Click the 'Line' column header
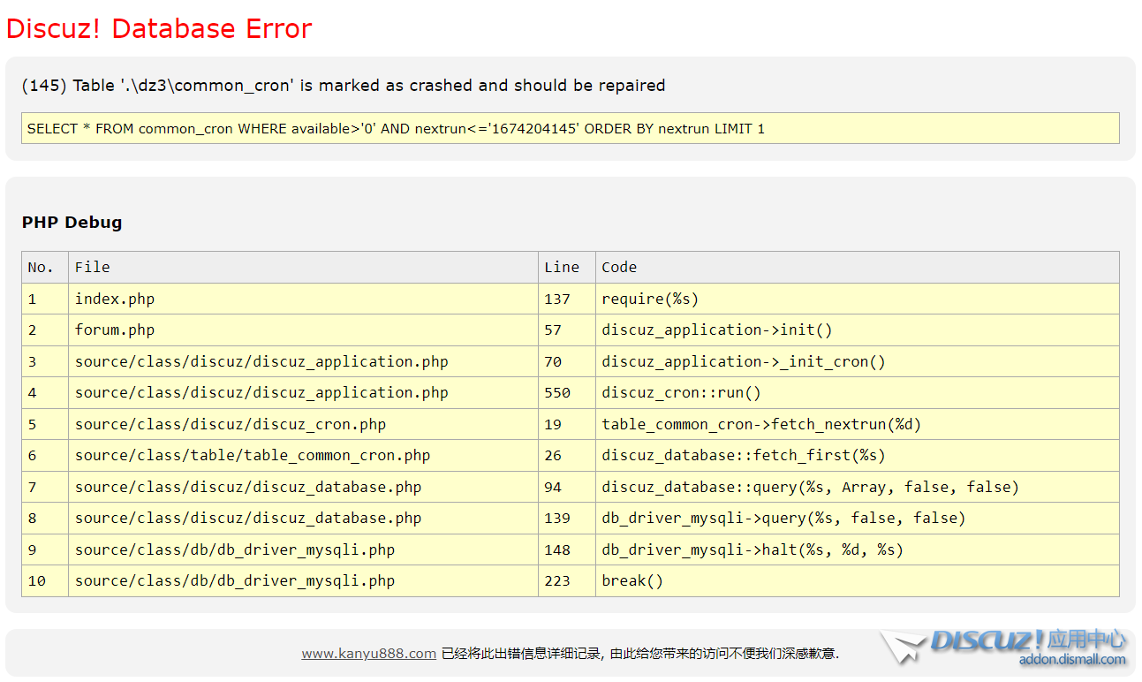The image size is (1142, 682). click(562, 267)
